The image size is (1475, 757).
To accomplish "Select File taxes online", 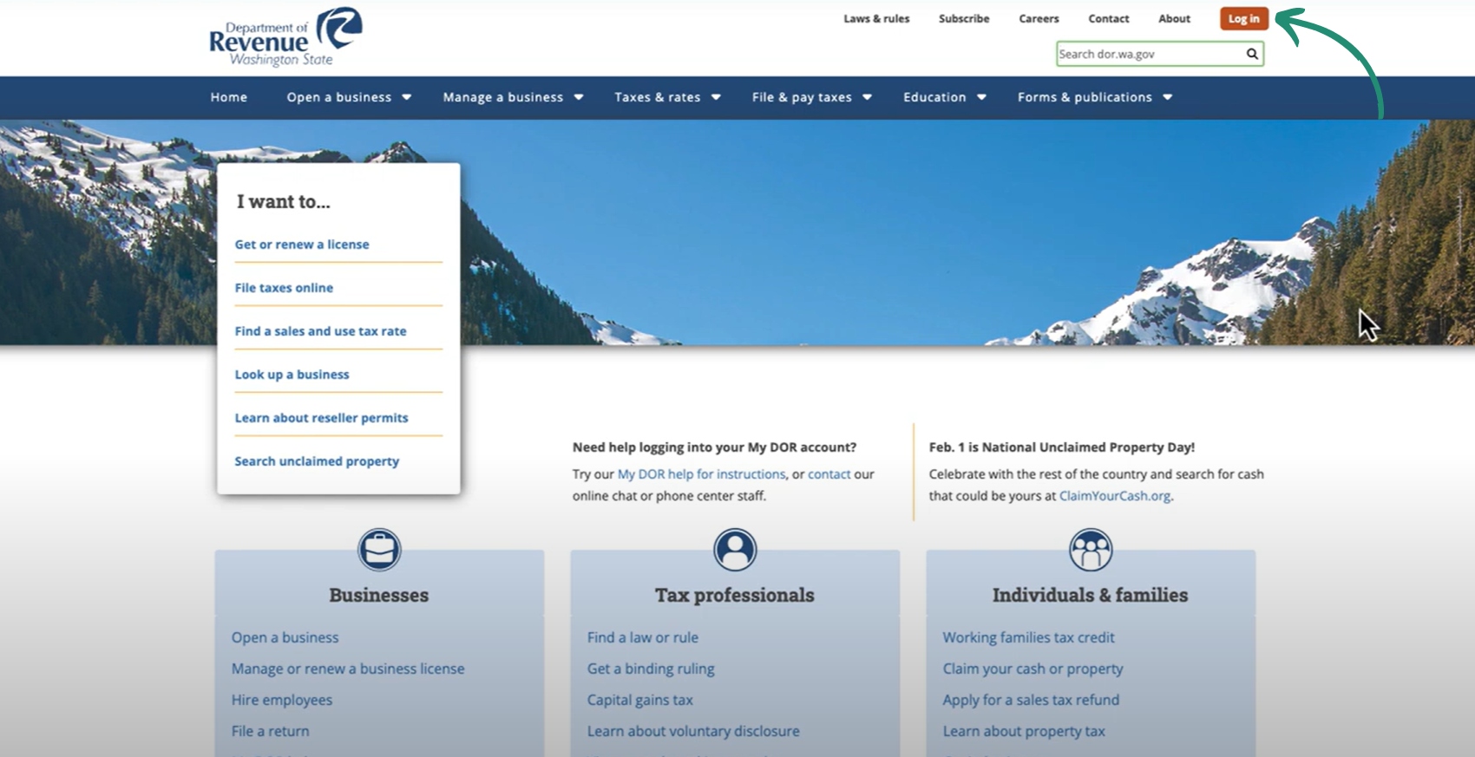I will pos(284,288).
